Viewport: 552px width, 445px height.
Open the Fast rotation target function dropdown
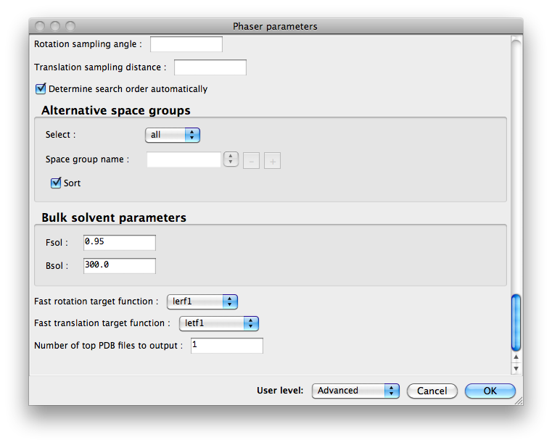(x=202, y=301)
